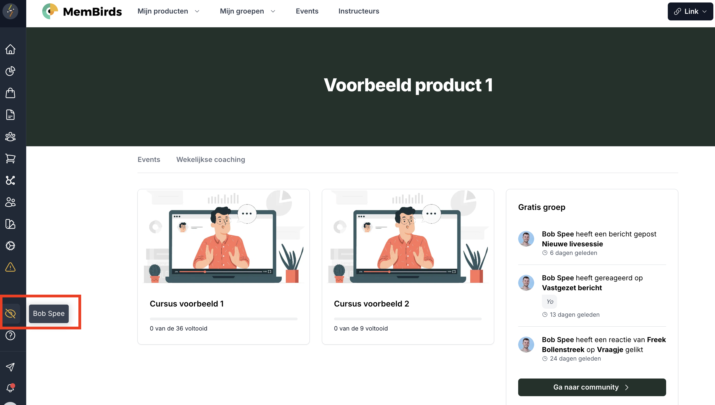This screenshot has width=715, height=405.
Task: Expand the Mijn groepen dropdown
Action: 247,11
